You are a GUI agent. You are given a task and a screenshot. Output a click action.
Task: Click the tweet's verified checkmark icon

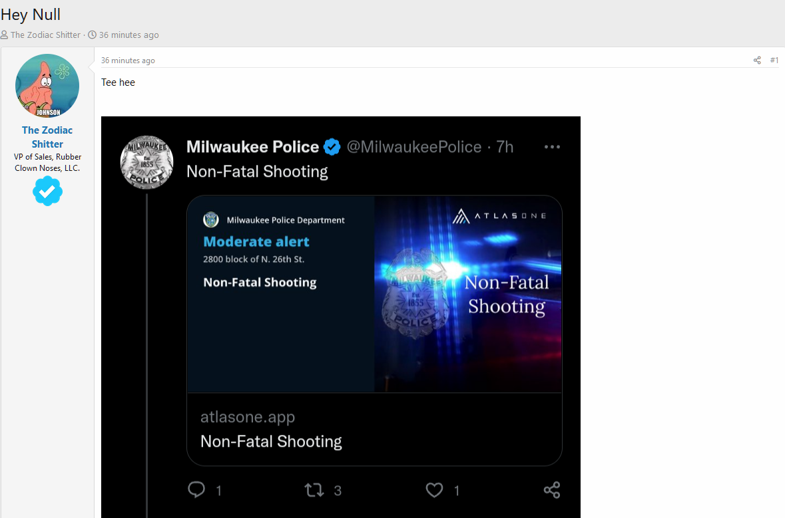pyautogui.click(x=332, y=147)
